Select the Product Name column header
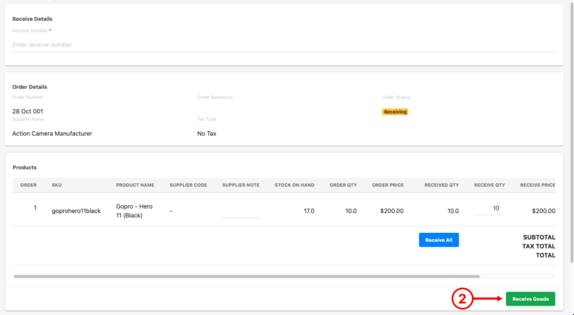This screenshot has width=574, height=315. tap(135, 185)
